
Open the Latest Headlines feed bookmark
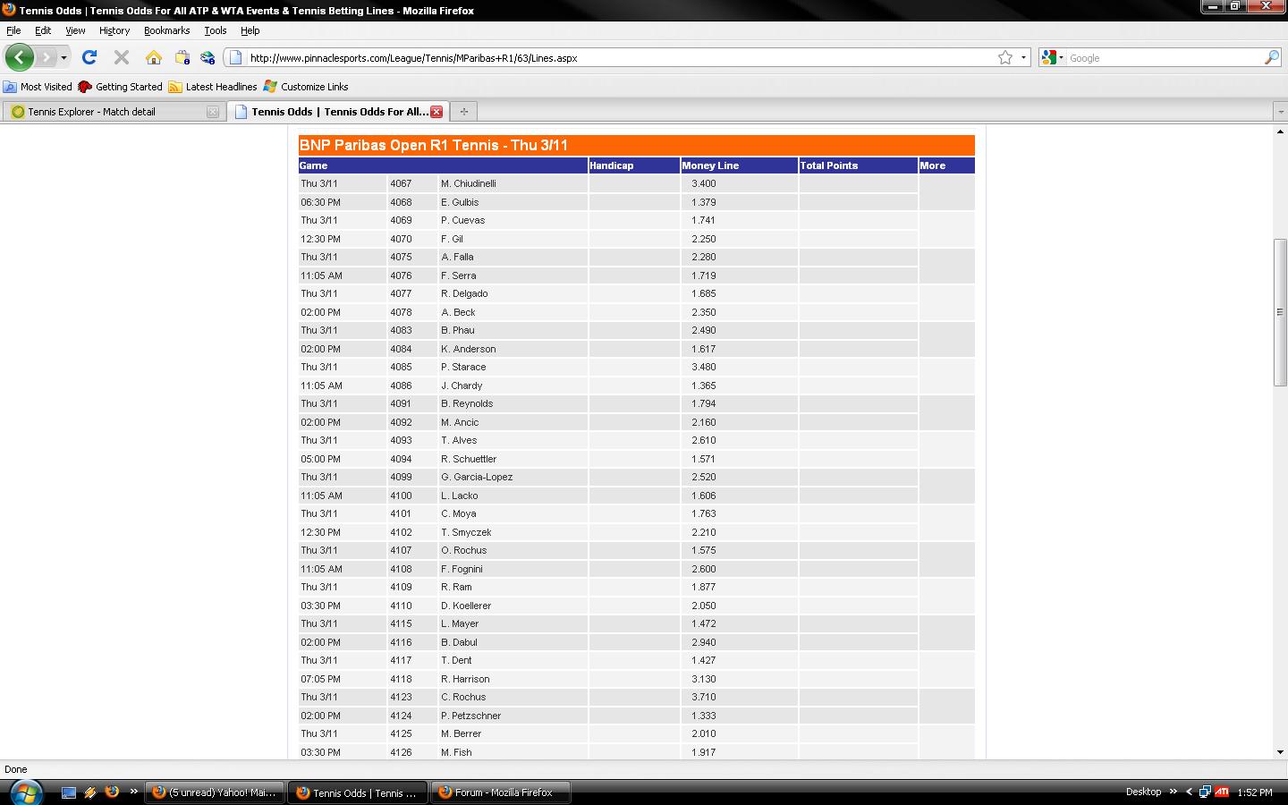pyautogui.click(x=213, y=87)
